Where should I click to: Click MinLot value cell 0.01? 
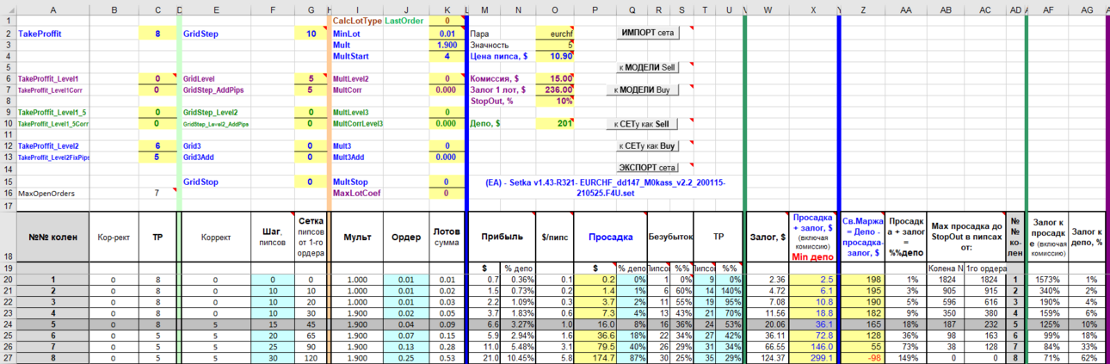point(447,34)
